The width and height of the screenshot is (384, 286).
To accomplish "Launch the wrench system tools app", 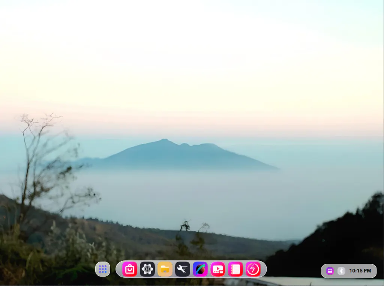I will click(183, 269).
